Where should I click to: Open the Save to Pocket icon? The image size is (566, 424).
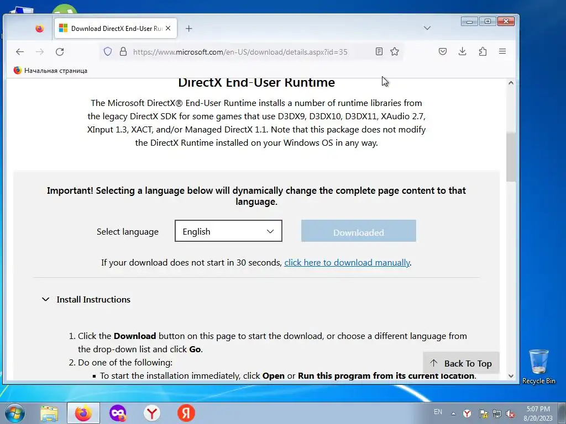point(443,51)
